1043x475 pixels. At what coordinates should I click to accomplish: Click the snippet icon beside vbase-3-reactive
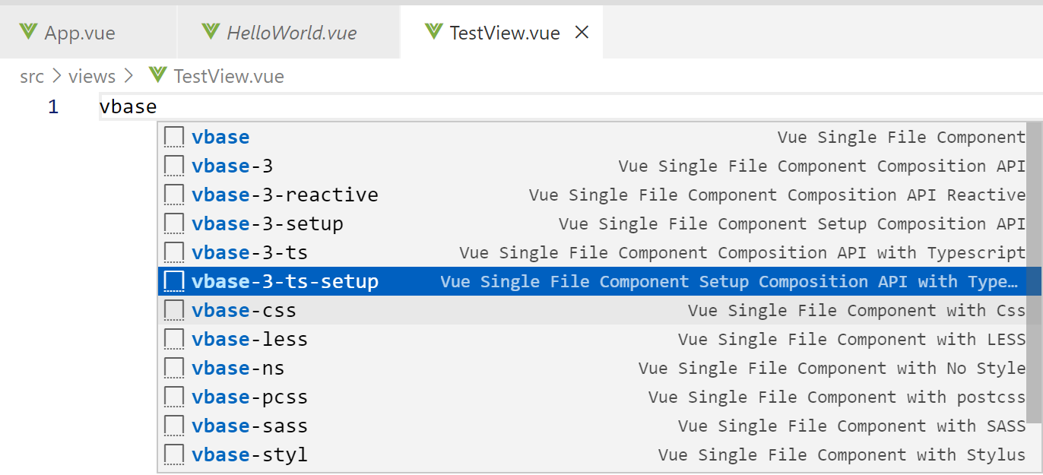click(174, 195)
